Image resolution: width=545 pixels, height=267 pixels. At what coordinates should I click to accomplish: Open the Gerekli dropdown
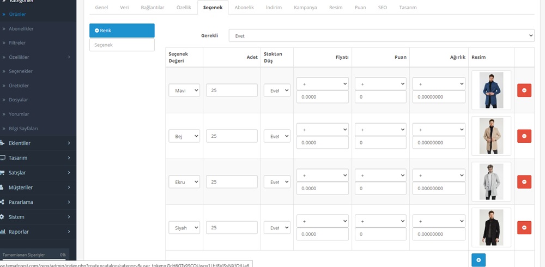[x=381, y=35]
